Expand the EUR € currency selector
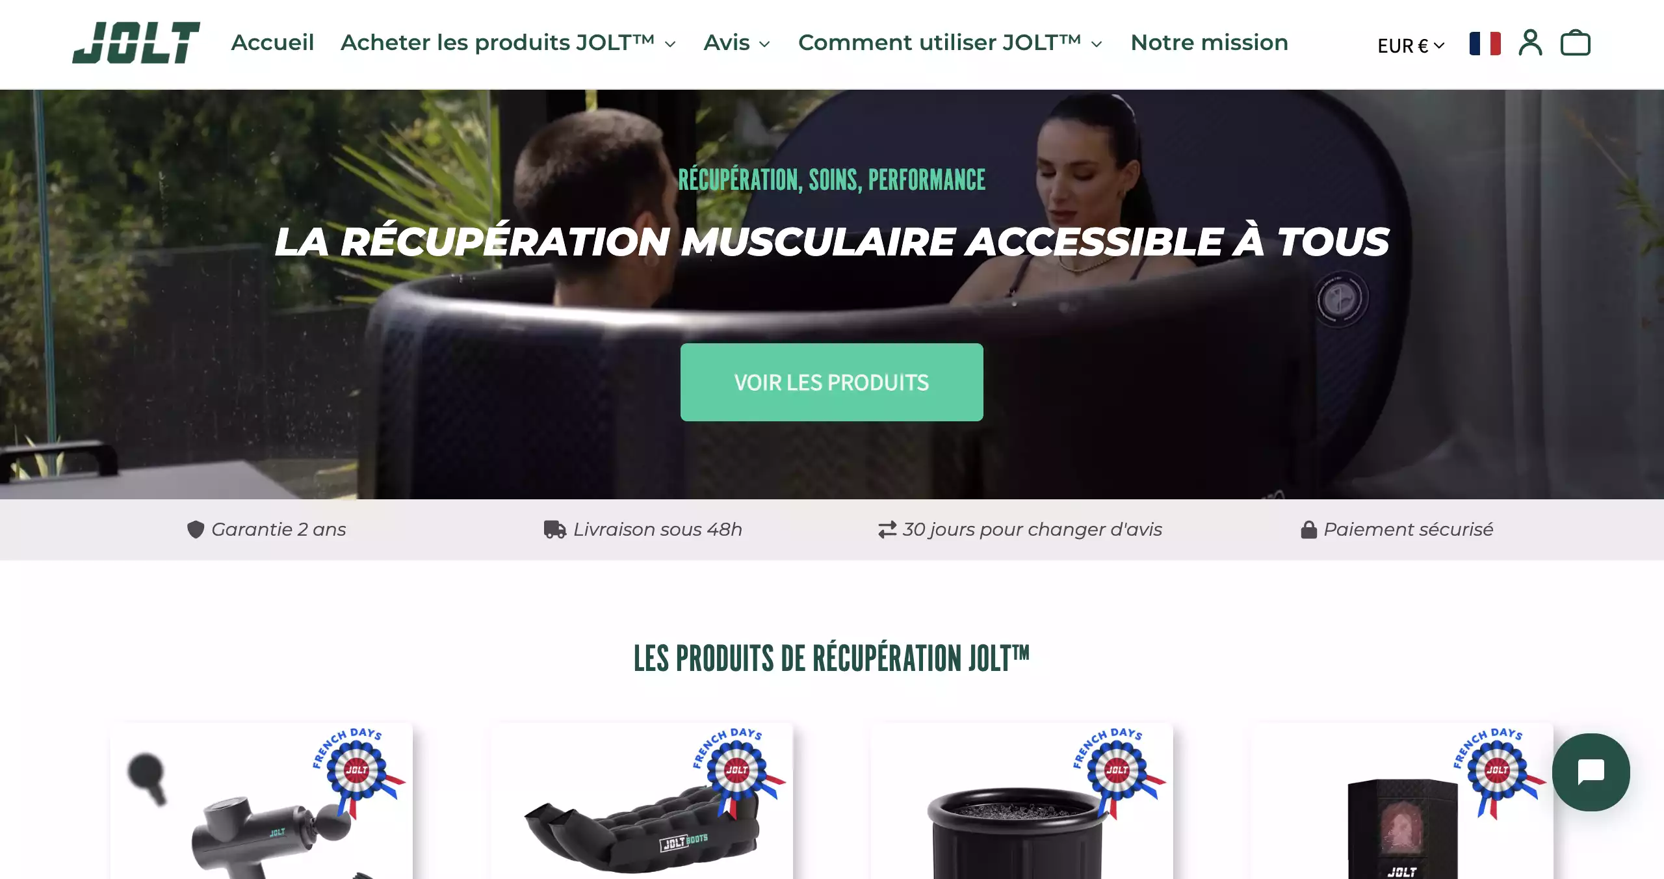 click(1410, 46)
